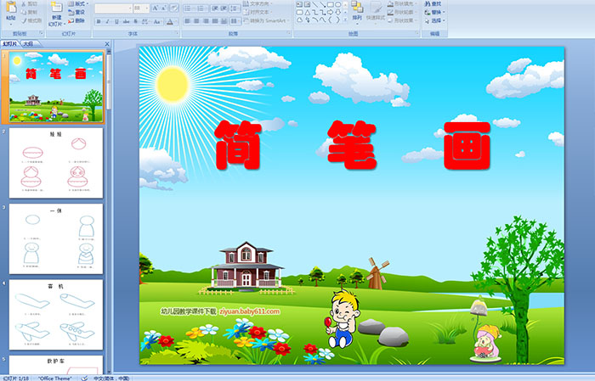The image size is (595, 381).
Task: Toggle Bold formatting
Action: pyautogui.click(x=97, y=20)
